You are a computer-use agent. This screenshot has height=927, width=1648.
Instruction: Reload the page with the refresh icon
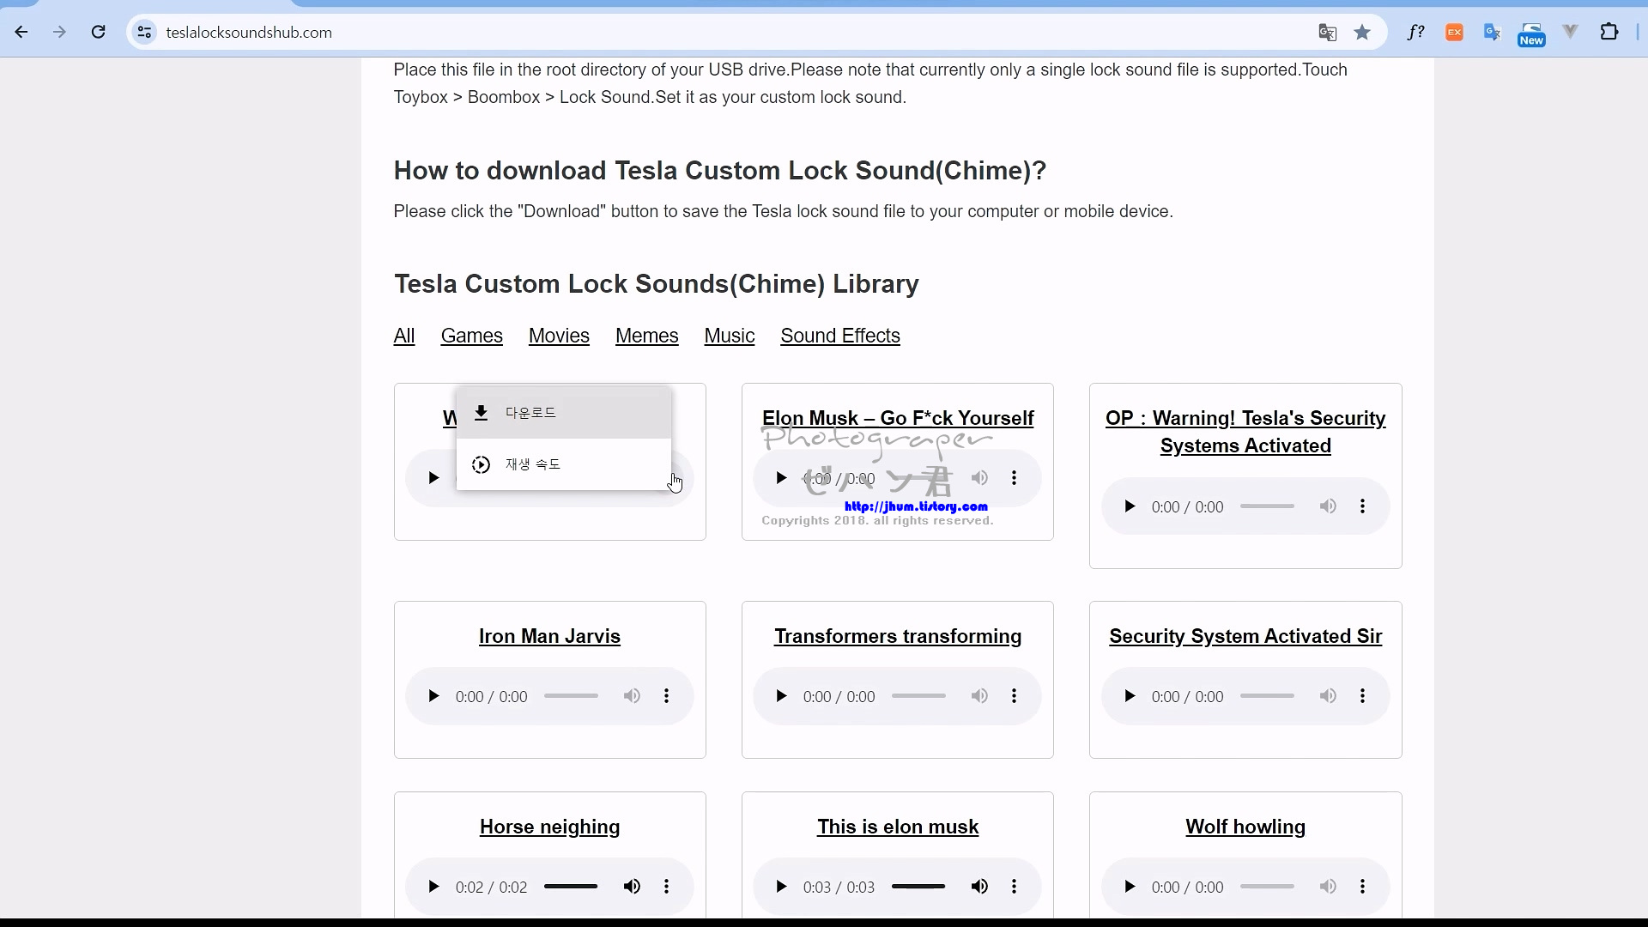[99, 33]
